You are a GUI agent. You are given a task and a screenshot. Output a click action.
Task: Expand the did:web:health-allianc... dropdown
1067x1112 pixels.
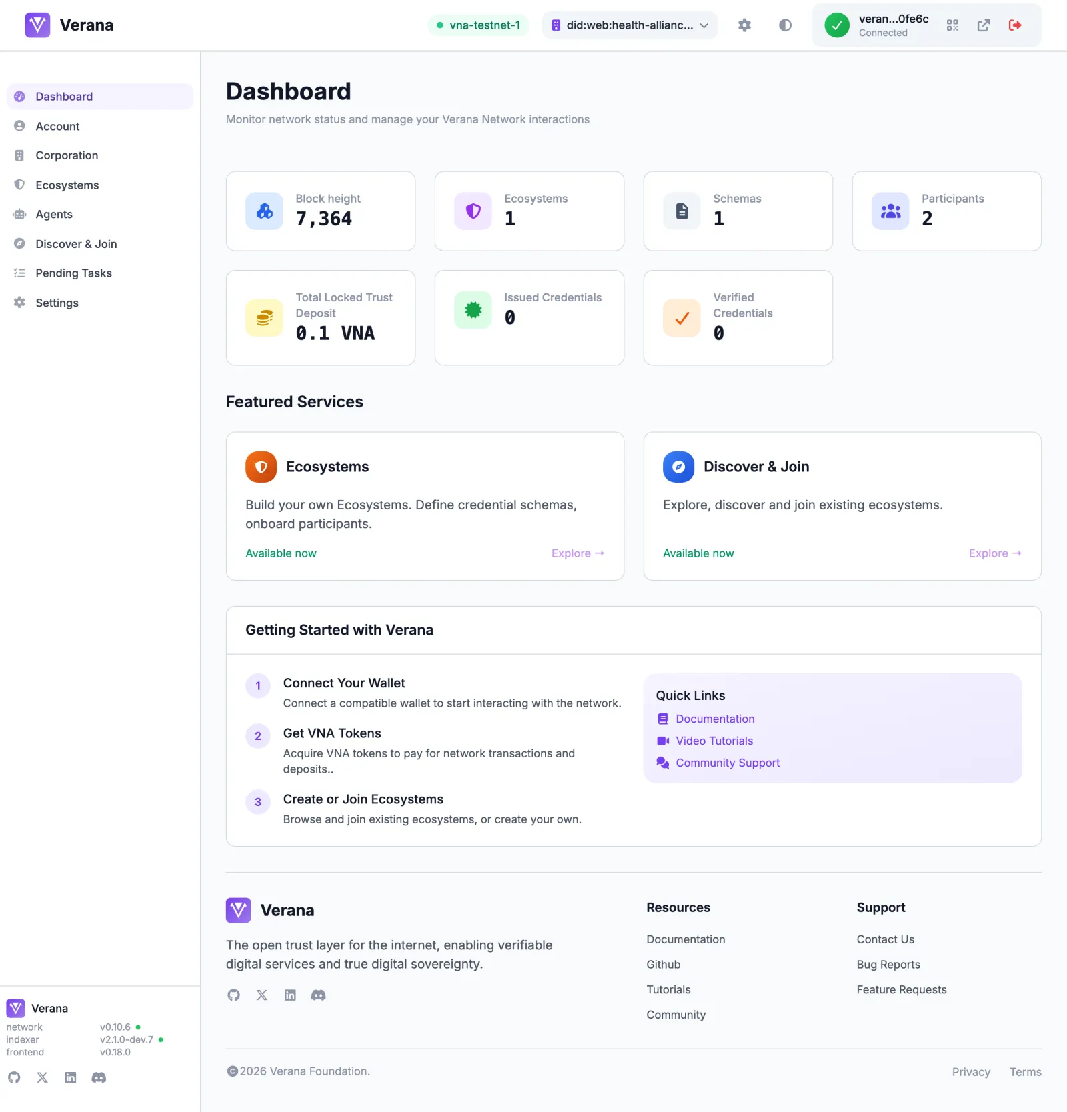[630, 25]
